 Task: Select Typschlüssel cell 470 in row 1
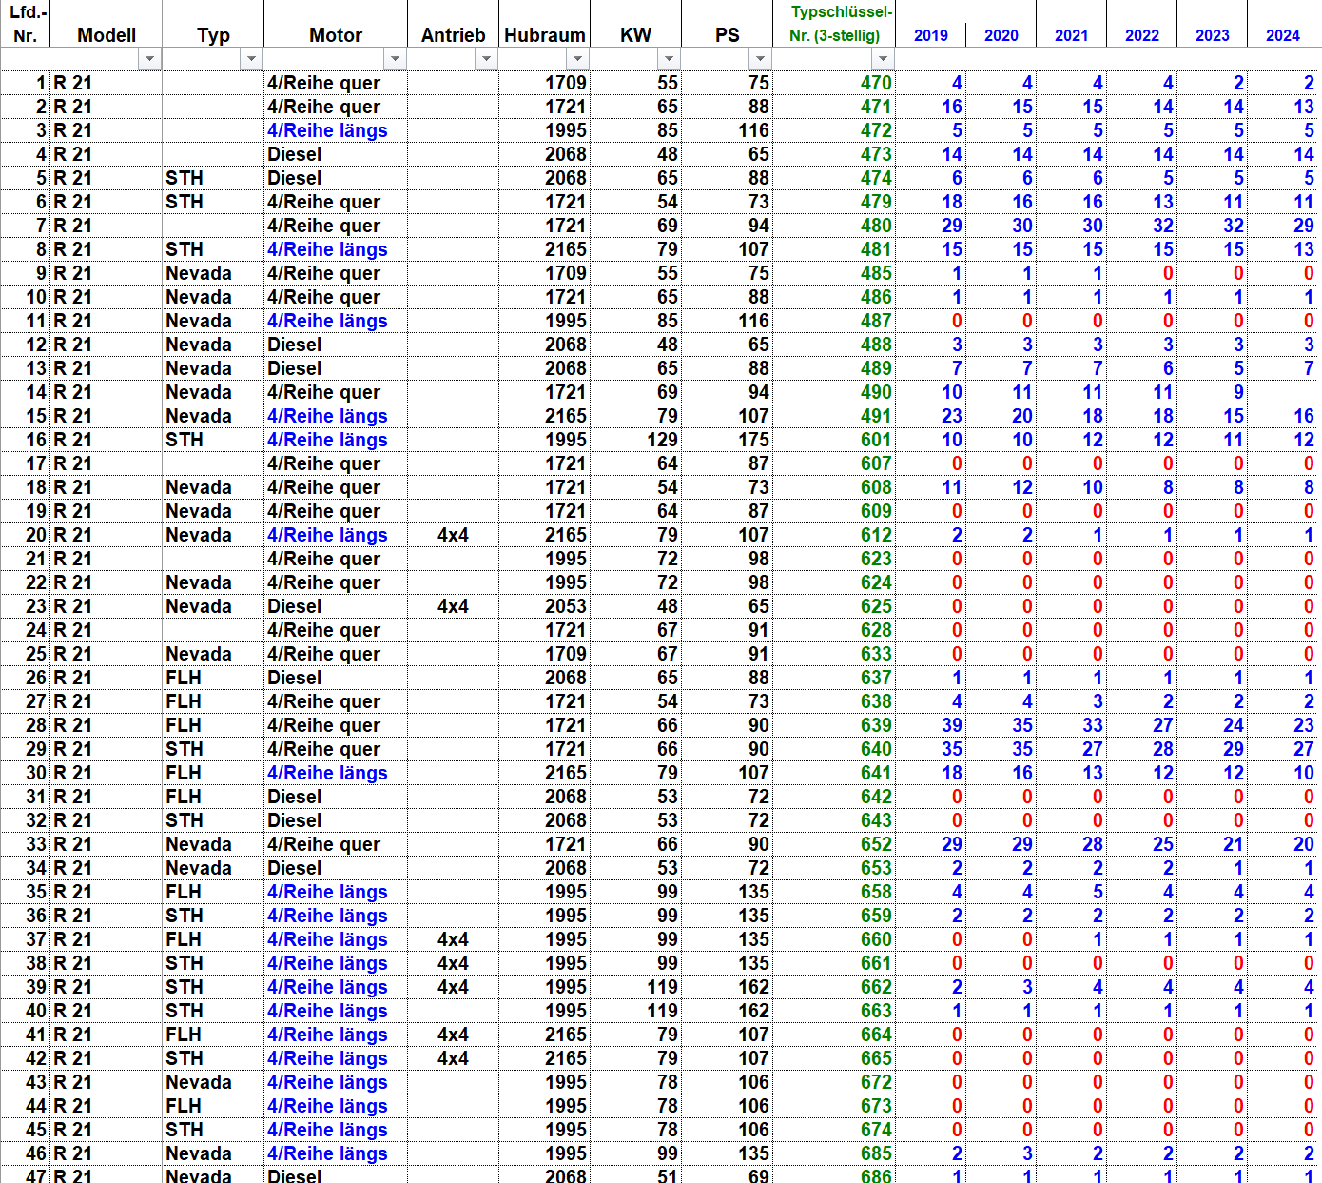coord(875,83)
